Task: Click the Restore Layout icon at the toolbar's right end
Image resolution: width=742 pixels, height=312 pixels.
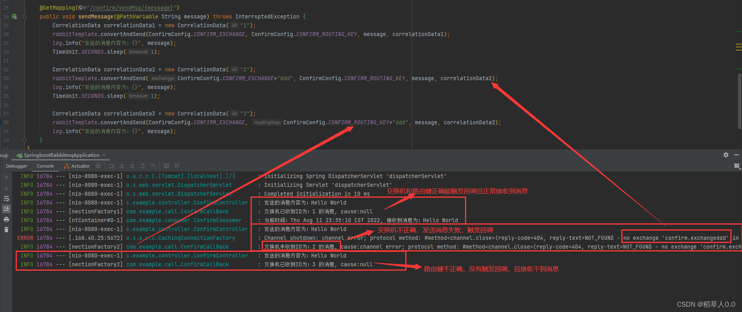Action: [736, 166]
